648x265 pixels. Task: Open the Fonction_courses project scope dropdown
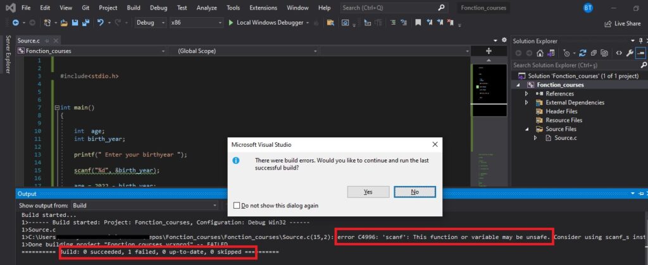point(92,51)
